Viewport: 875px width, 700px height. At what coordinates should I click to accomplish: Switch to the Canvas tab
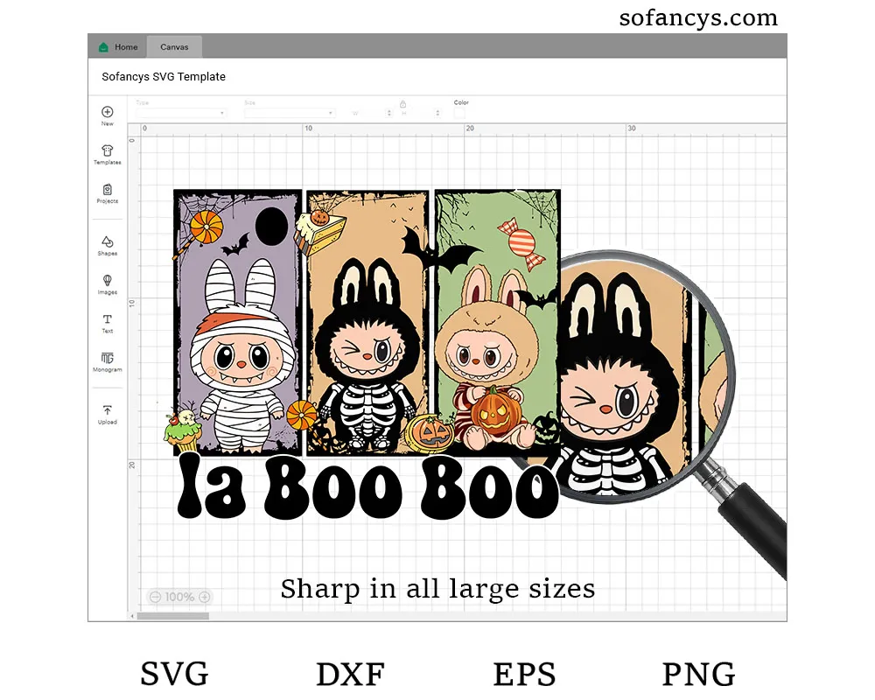coord(174,47)
